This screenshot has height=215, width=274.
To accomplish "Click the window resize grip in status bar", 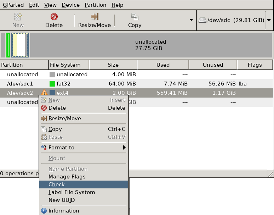I will tap(270, 174).
